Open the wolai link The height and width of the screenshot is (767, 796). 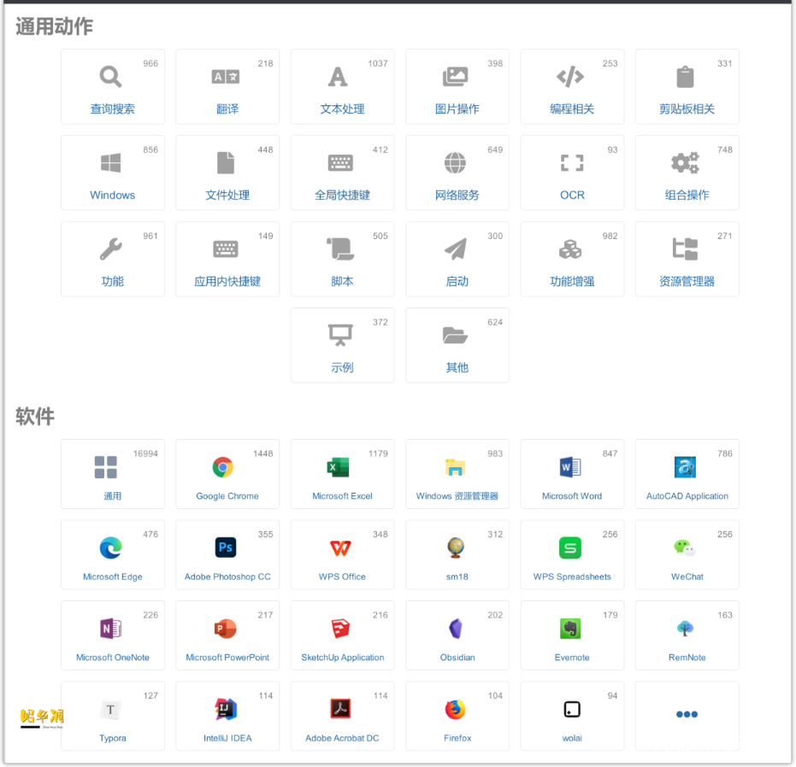[572, 738]
